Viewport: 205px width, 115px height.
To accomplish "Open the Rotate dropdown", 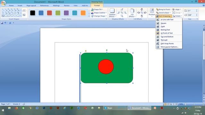I will point(177,16).
